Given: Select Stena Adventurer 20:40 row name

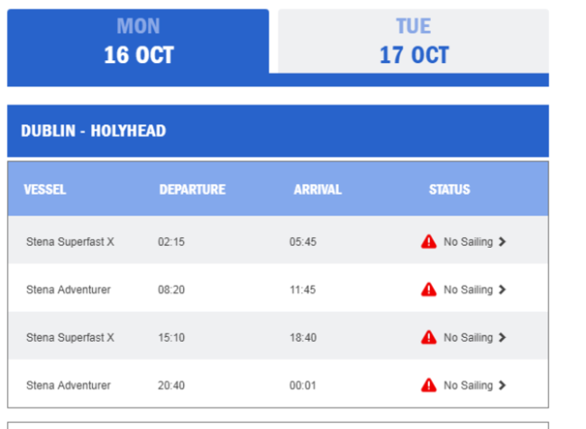Looking at the screenshot, I should (69, 385).
